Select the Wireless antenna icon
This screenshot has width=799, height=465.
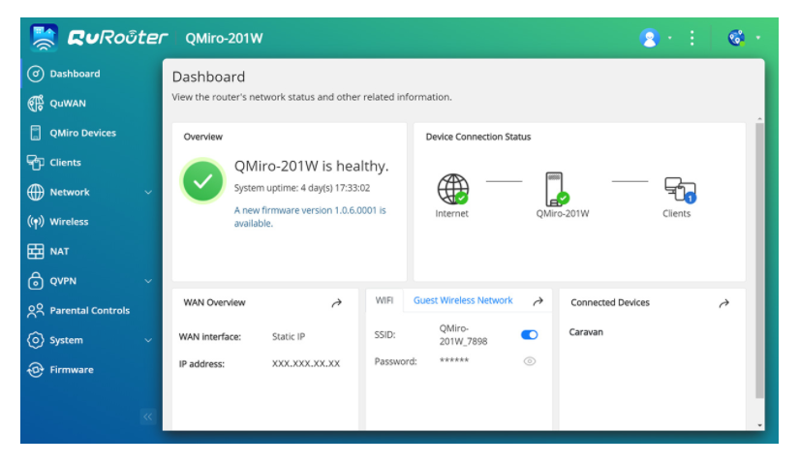[35, 222]
